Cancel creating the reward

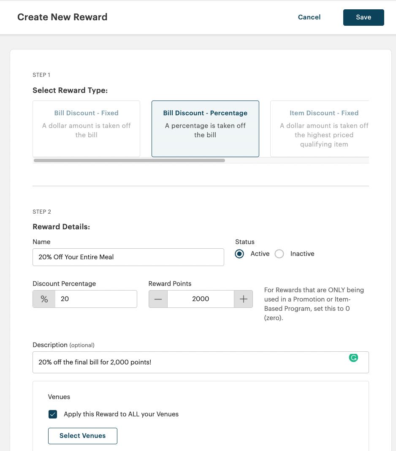309,17
